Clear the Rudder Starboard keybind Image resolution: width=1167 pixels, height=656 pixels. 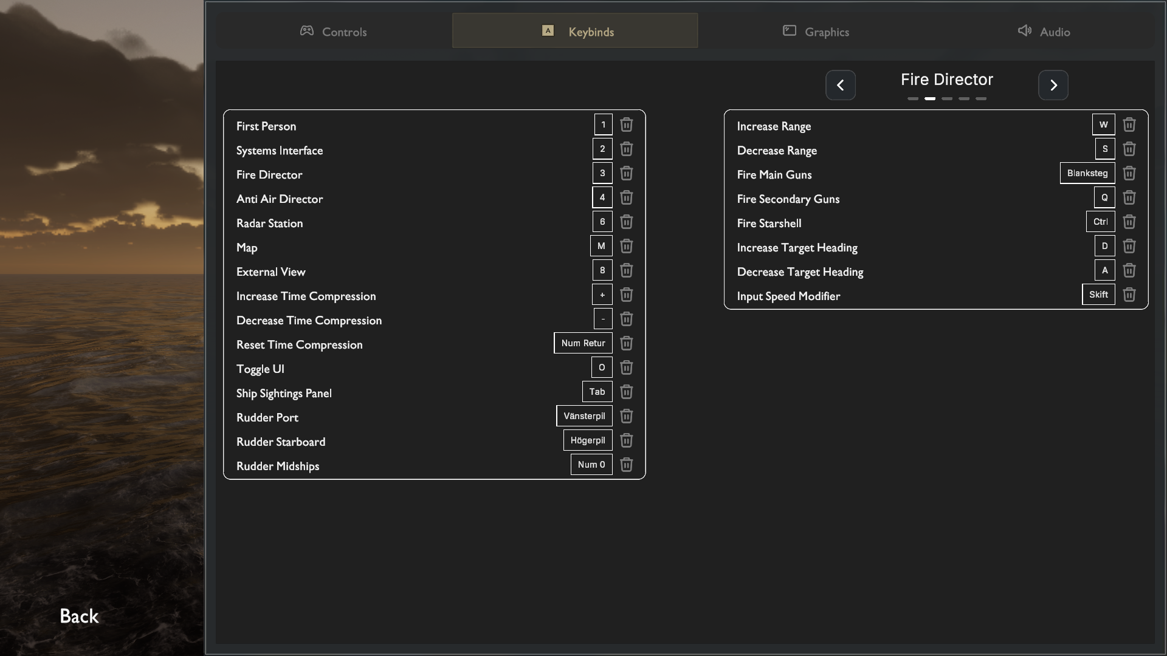626,440
